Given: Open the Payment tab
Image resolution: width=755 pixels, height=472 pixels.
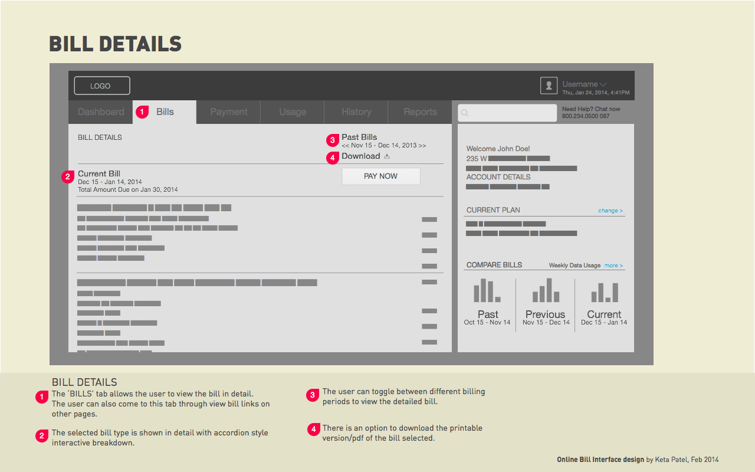Looking at the screenshot, I should pyautogui.click(x=229, y=112).
